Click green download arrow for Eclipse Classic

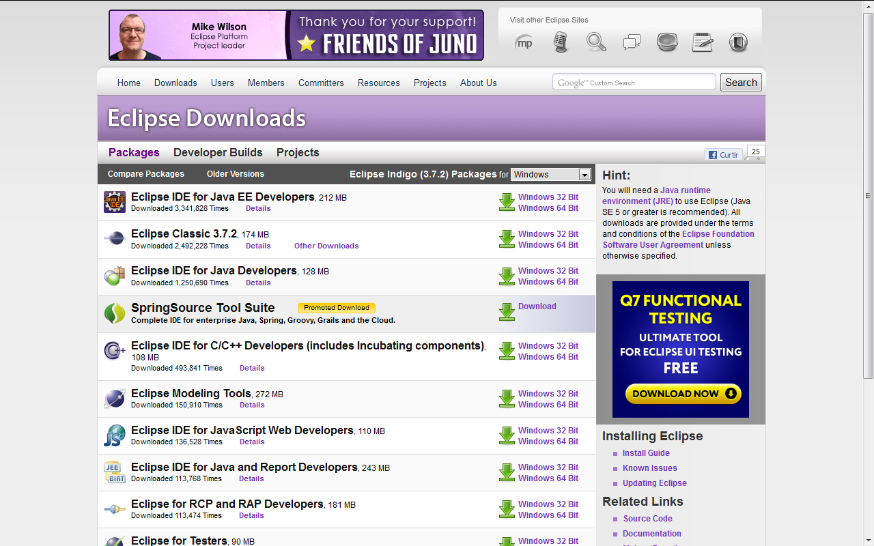(x=507, y=239)
